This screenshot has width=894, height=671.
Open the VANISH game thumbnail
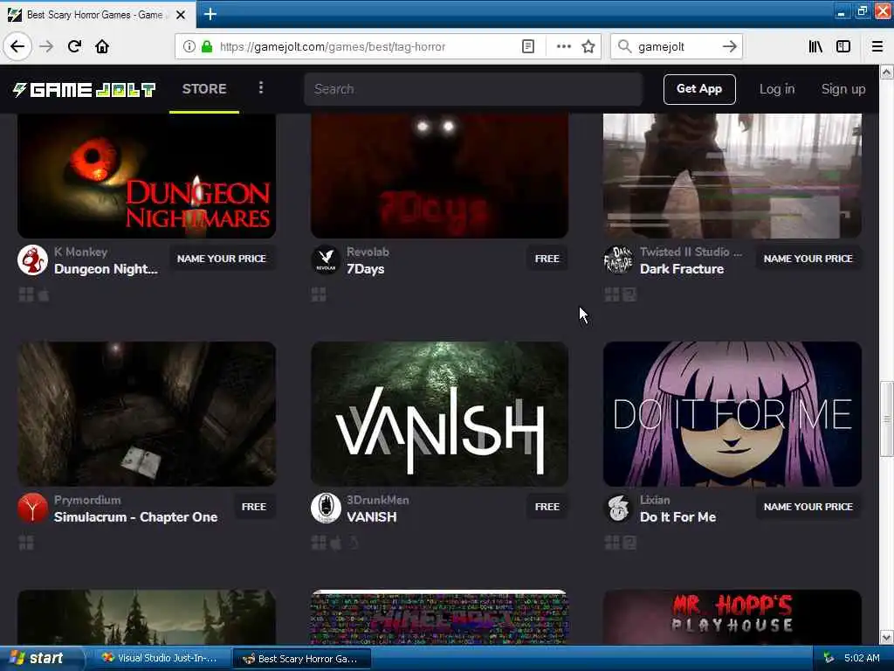coord(439,413)
